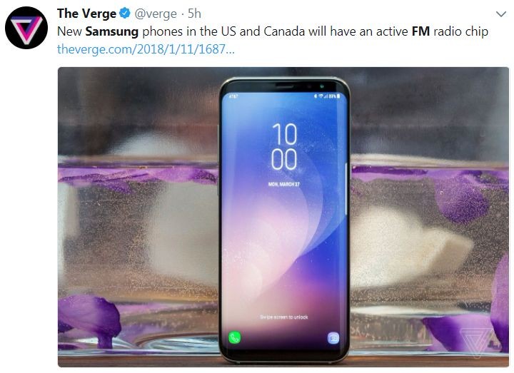Image resolution: width=514 pixels, height=373 pixels.
Task: Tap green phone call icon on lock screen
Action: [x=234, y=337]
